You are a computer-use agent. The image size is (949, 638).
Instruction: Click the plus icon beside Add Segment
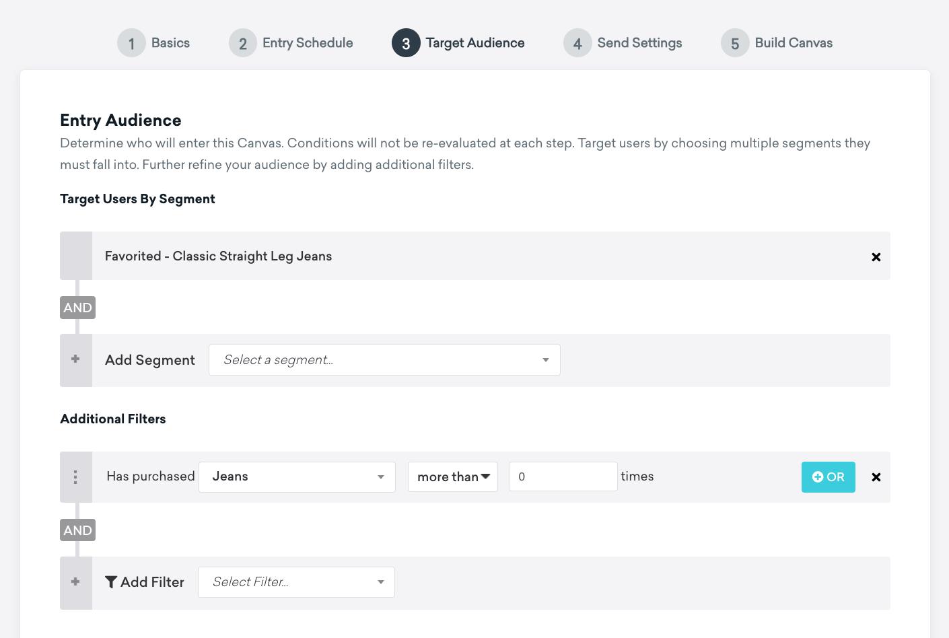click(x=75, y=359)
